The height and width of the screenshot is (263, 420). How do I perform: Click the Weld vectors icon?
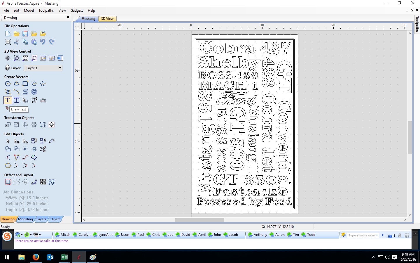[x=8, y=149]
